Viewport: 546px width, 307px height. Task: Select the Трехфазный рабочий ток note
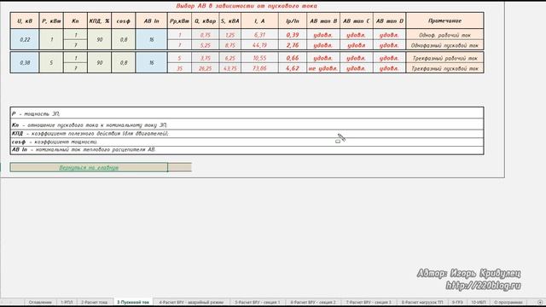444,58
